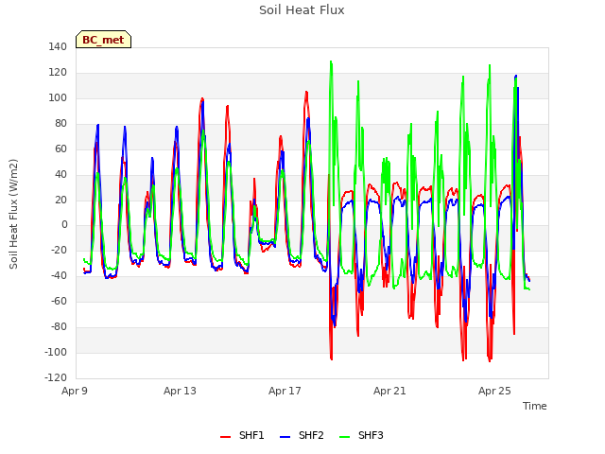This screenshot has height=454, width=605.
Task: Click the -40 y-axis tick label
Action: click(59, 275)
